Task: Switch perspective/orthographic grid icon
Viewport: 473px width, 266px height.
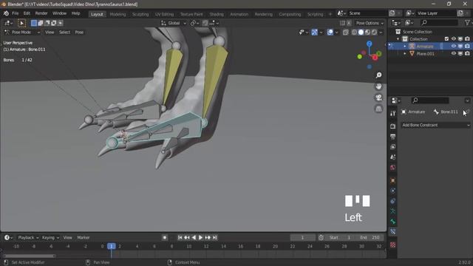Action: [x=378, y=109]
